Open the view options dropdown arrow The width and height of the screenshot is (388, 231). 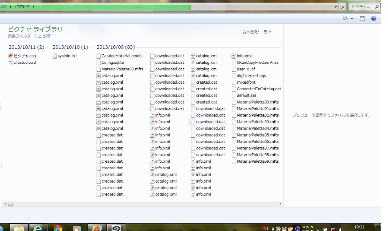(x=352, y=18)
